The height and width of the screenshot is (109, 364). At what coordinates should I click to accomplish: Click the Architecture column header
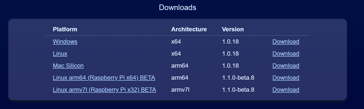(x=189, y=29)
